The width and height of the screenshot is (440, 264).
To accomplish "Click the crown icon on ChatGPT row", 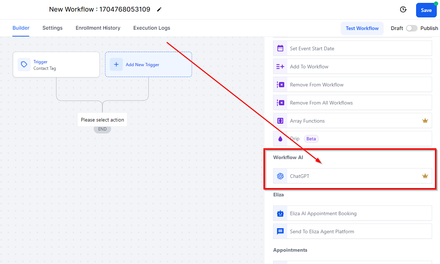I will coord(425,176).
